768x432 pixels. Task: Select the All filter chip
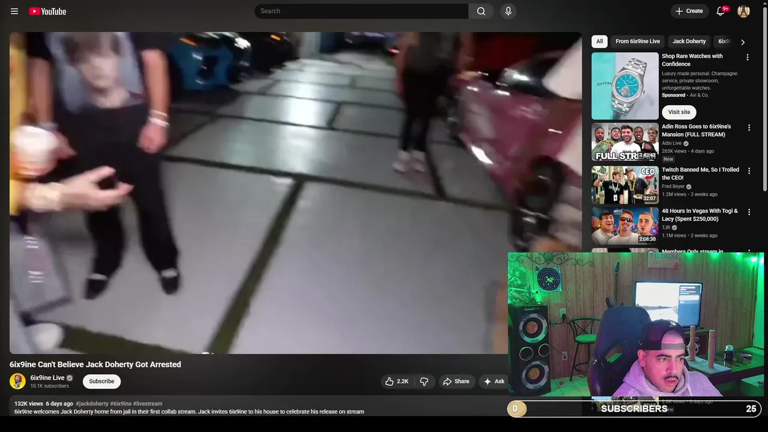(x=599, y=41)
